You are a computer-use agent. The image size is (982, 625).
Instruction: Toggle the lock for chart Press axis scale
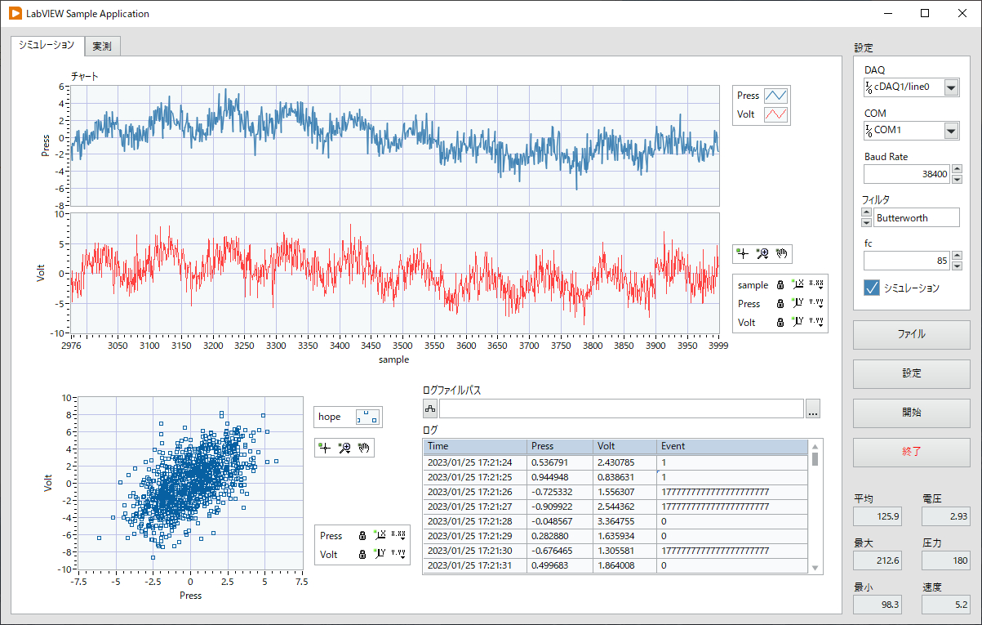click(780, 304)
